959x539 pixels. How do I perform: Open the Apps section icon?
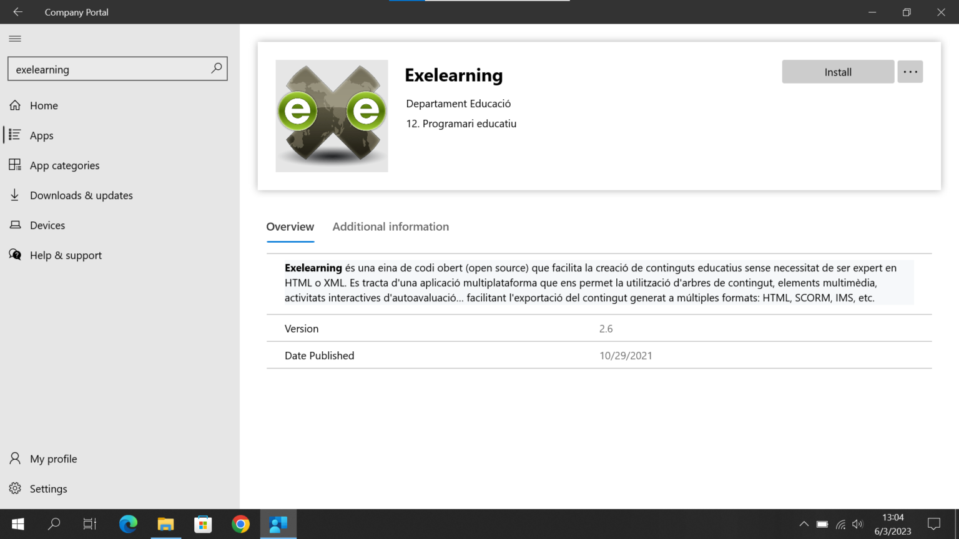pyautogui.click(x=15, y=135)
